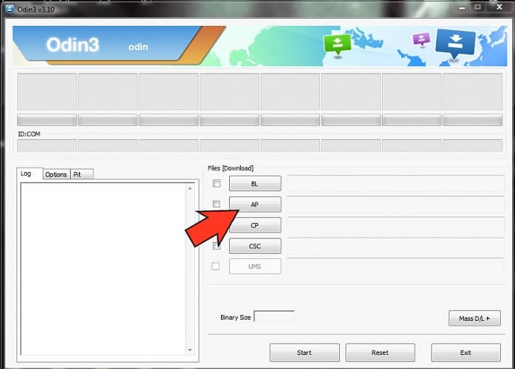Click the BL file path field
515x369 pixels.
click(396, 183)
